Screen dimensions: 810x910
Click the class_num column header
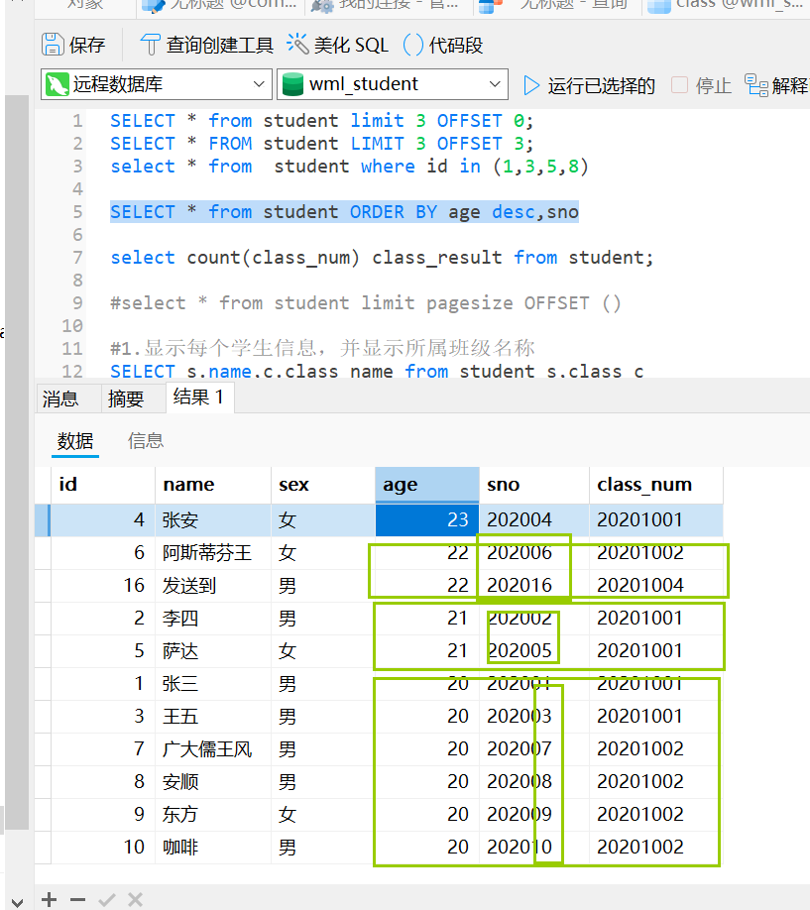(656, 485)
